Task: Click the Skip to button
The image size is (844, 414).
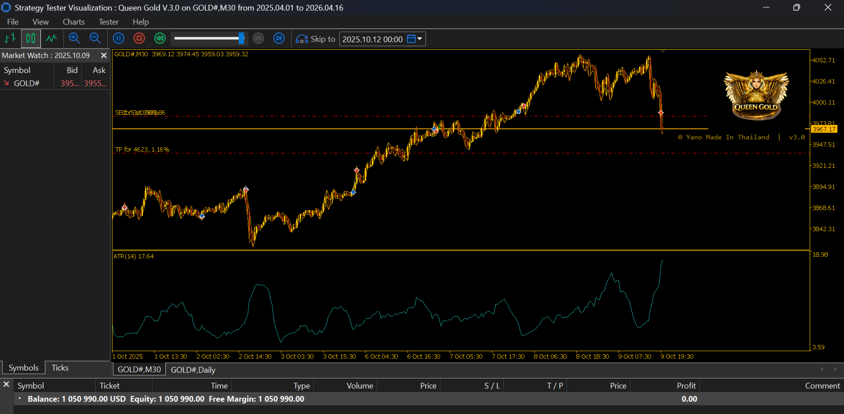Action: click(x=316, y=39)
